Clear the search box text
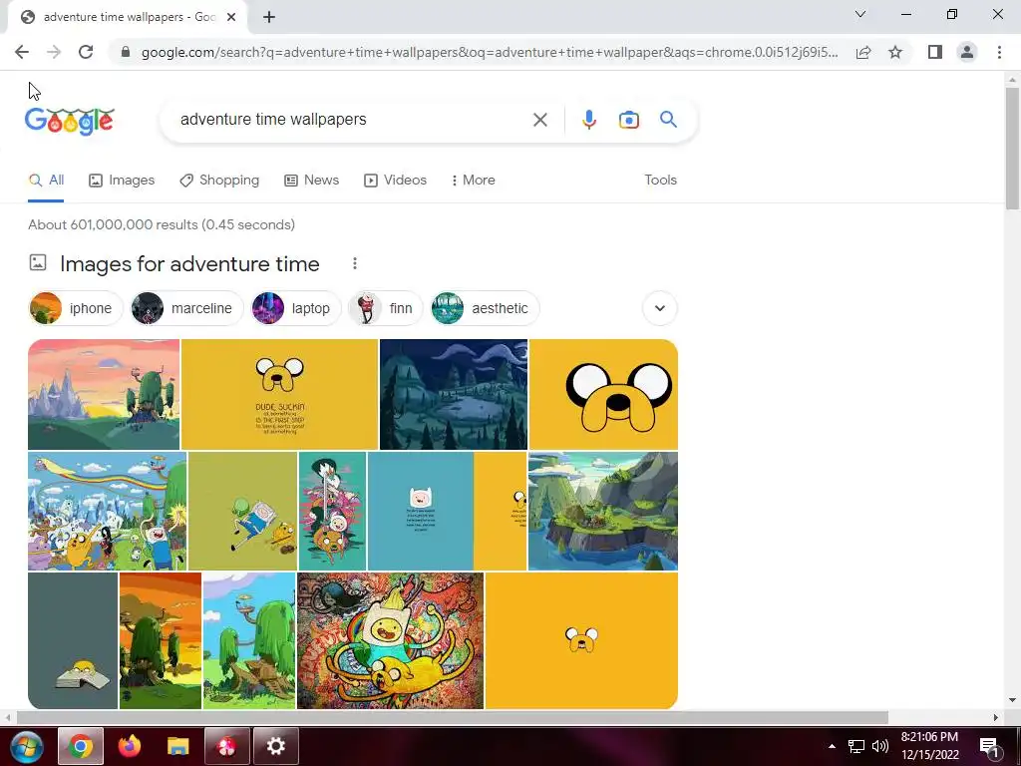 pos(539,120)
